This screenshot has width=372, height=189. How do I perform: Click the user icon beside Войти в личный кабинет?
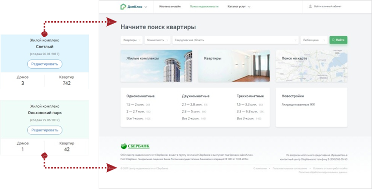310,7
